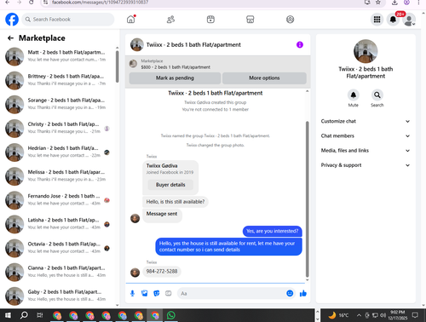Image resolution: width=426 pixels, height=322 pixels.
Task: Open Task View on taskbar
Action: (40, 315)
